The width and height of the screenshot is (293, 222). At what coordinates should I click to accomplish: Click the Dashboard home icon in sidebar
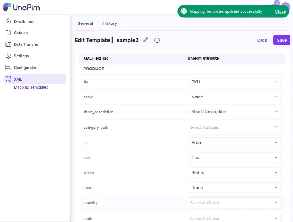[x=8, y=21]
